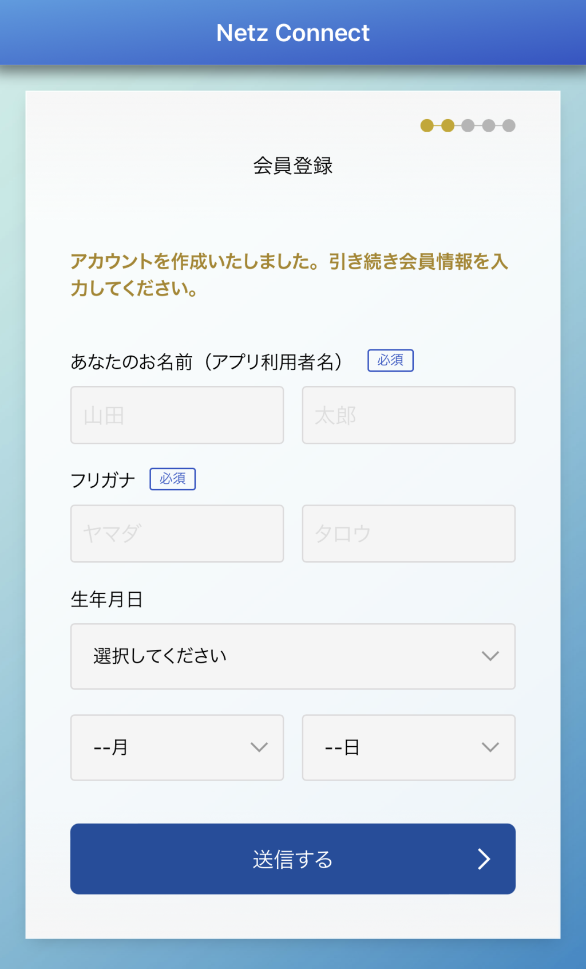Click the Netz Connect header title
Screen dimensions: 586x969
click(x=293, y=33)
